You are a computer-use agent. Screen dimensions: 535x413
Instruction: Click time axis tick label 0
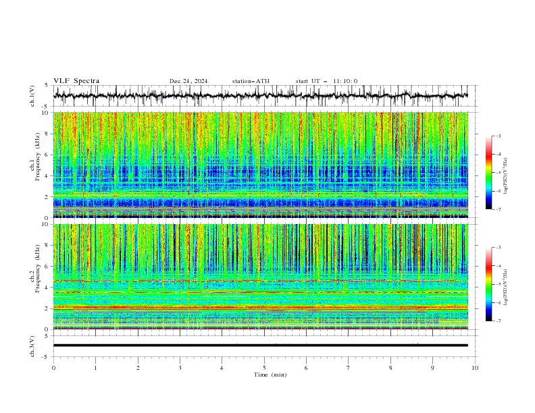53,368
